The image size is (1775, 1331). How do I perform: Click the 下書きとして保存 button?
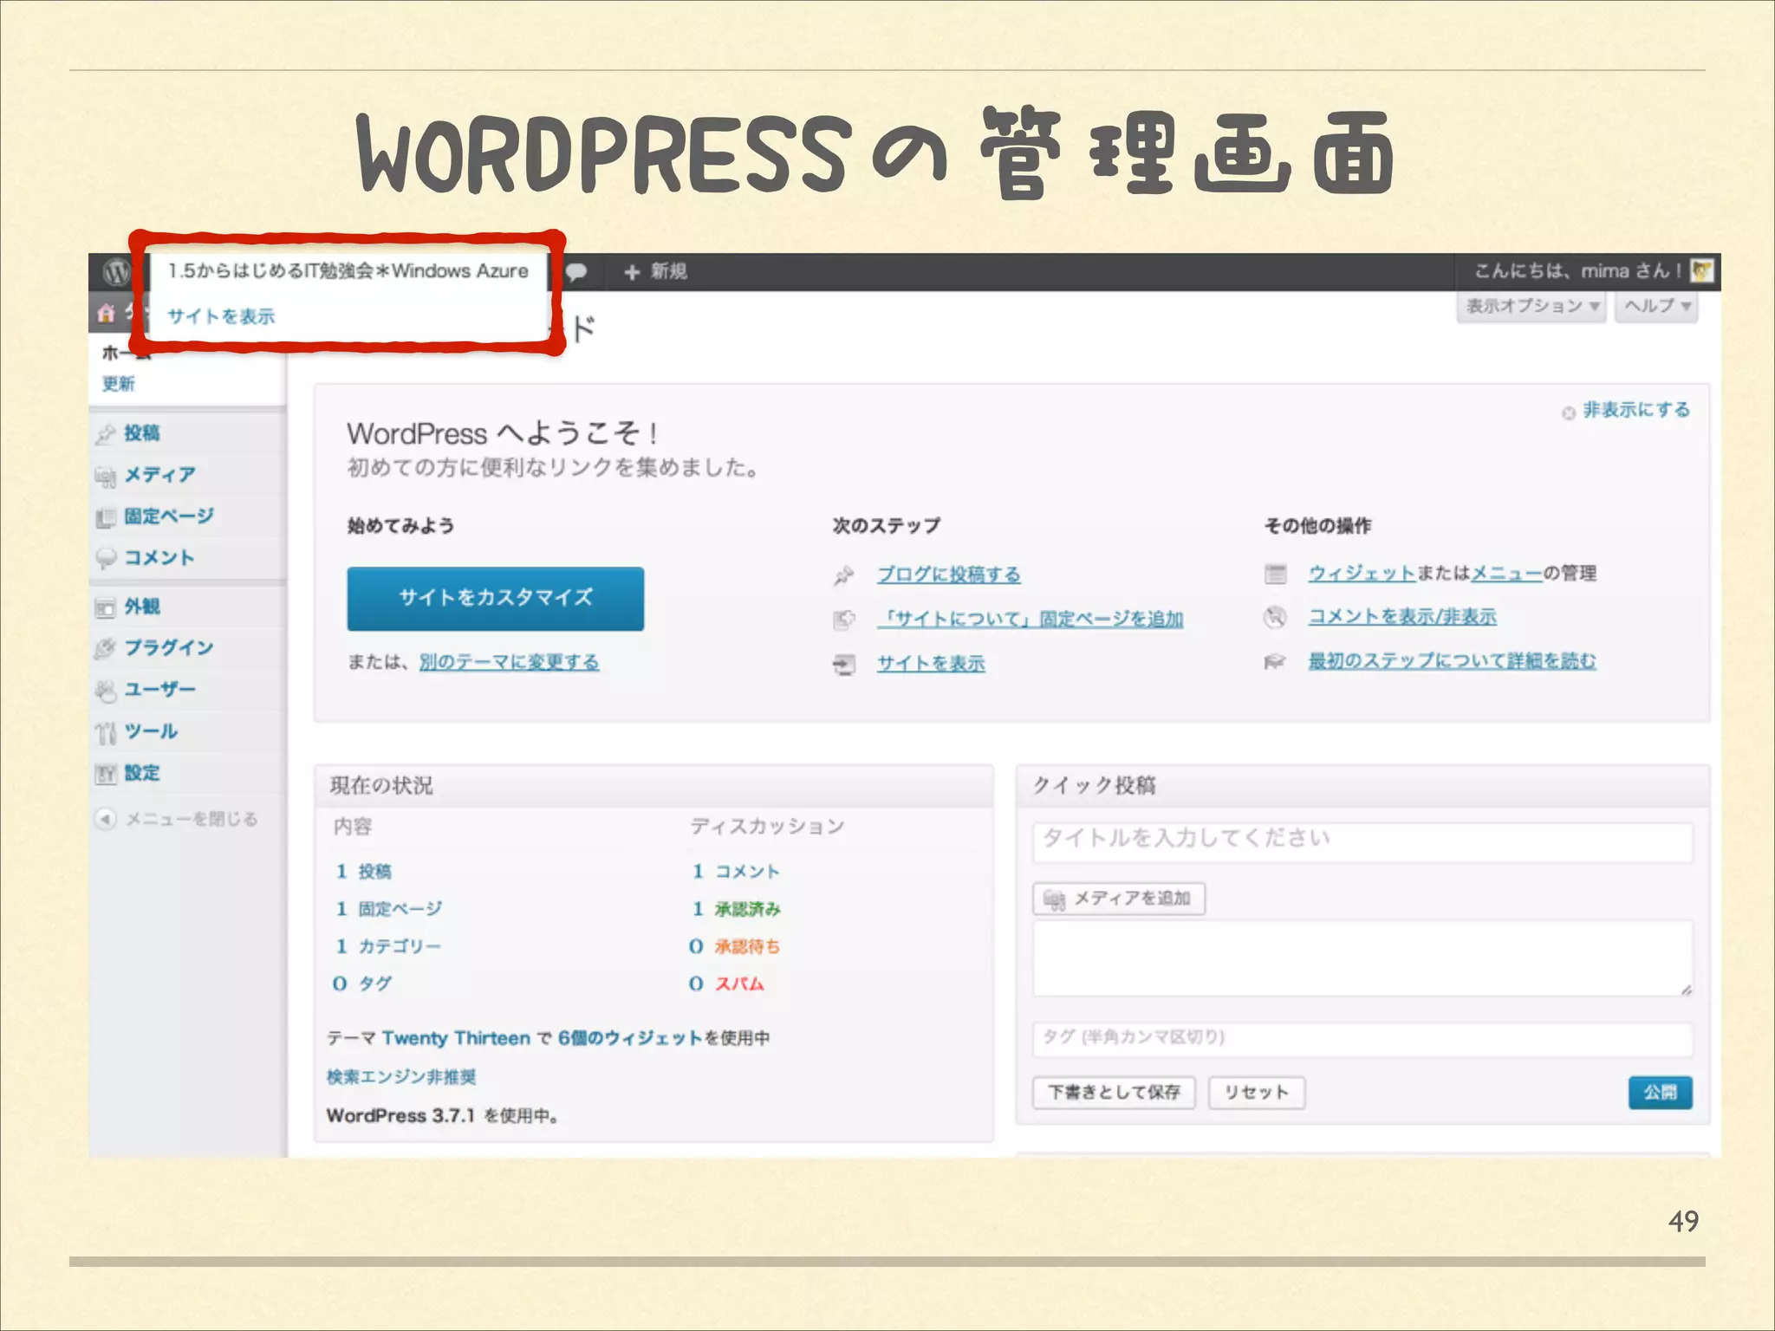[x=1114, y=1093]
